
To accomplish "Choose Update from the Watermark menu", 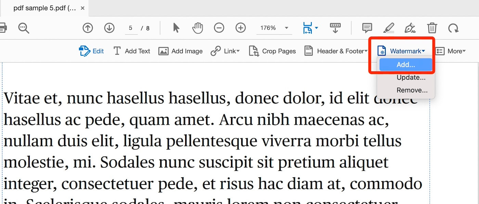I will (x=411, y=77).
